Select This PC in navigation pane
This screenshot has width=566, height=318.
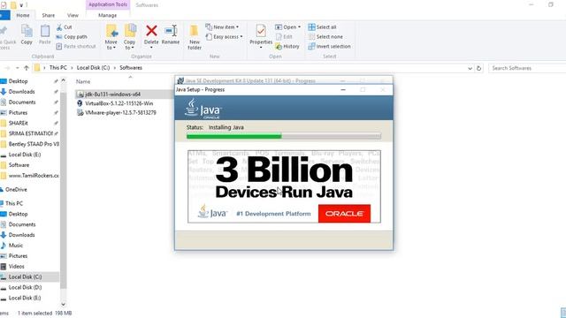tap(14, 203)
